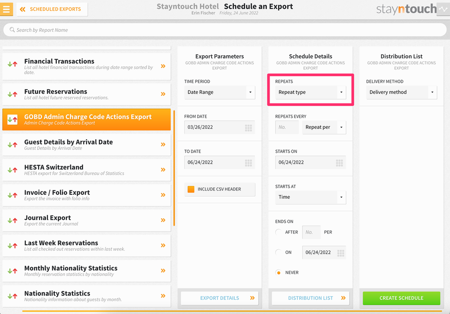Viewport: 450px width, 314px height.
Task: Open Last Week Reservations chevron
Action: pyautogui.click(x=163, y=245)
